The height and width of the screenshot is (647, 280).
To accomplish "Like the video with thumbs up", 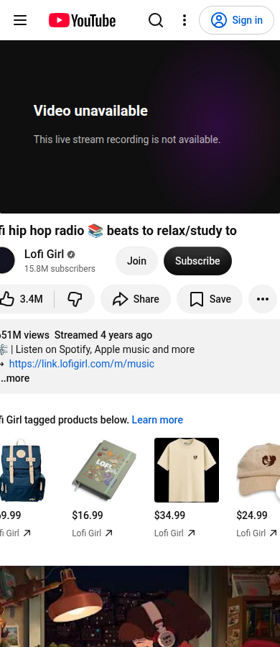I will [x=24, y=299].
